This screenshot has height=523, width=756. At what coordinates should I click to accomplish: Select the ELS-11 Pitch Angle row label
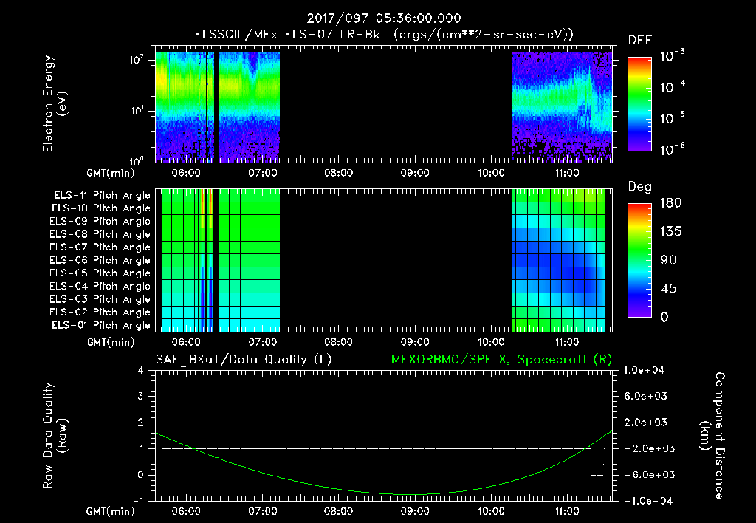102,196
